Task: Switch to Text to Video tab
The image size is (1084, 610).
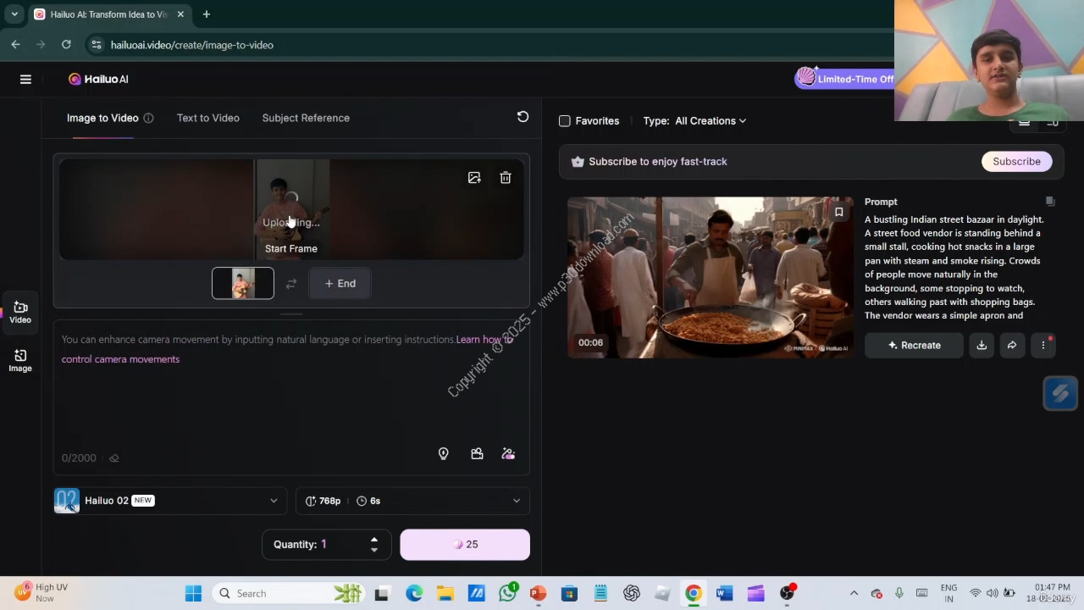Action: [x=207, y=118]
